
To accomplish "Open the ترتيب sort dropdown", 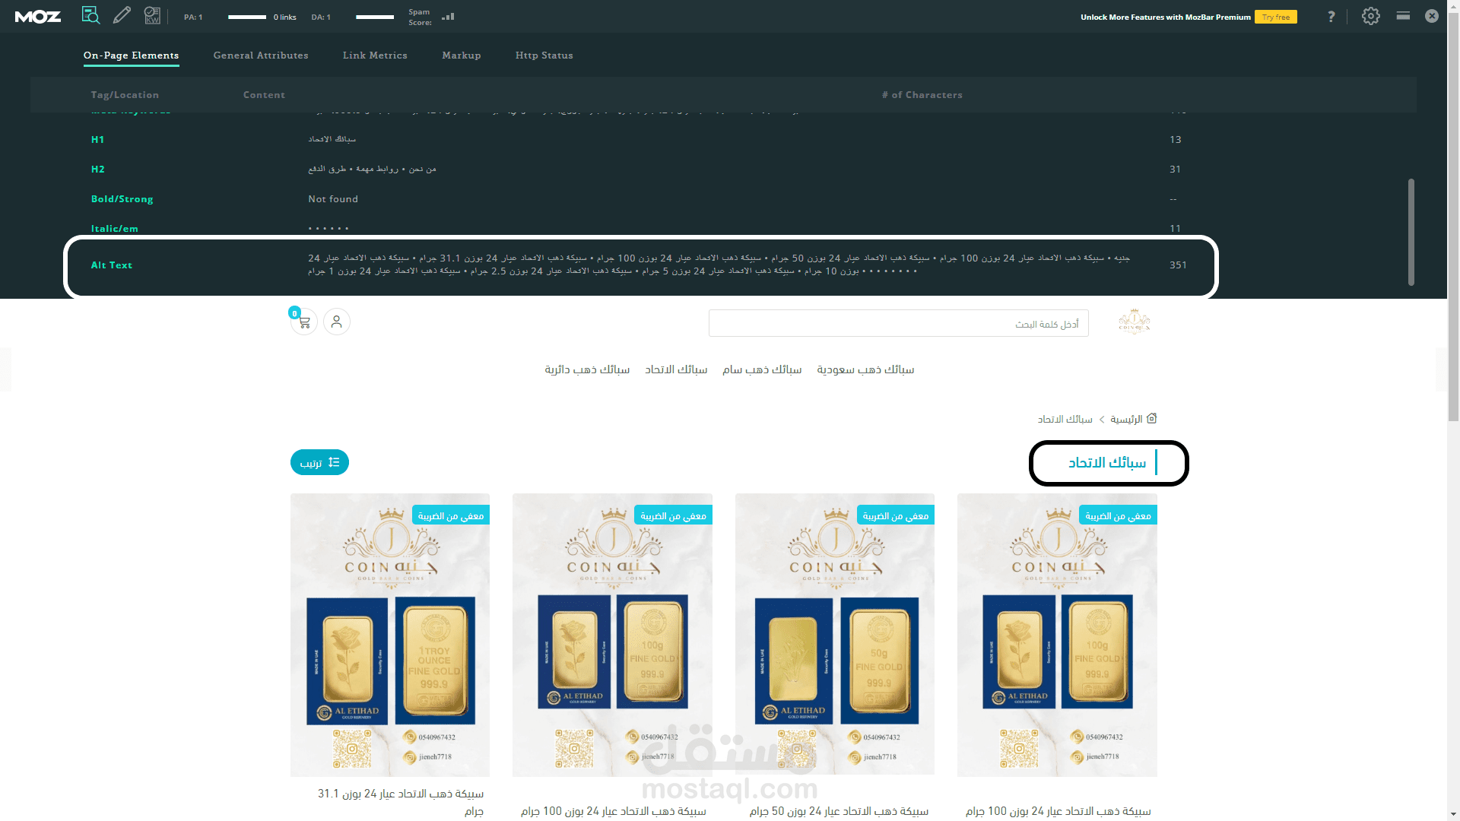I will 319,462.
